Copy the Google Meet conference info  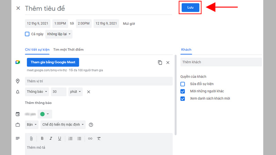(160, 62)
